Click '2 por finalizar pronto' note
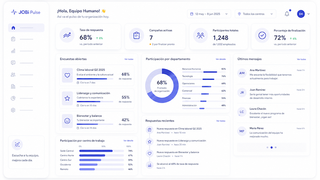The width and height of the screenshot is (320, 180). click(x=162, y=44)
